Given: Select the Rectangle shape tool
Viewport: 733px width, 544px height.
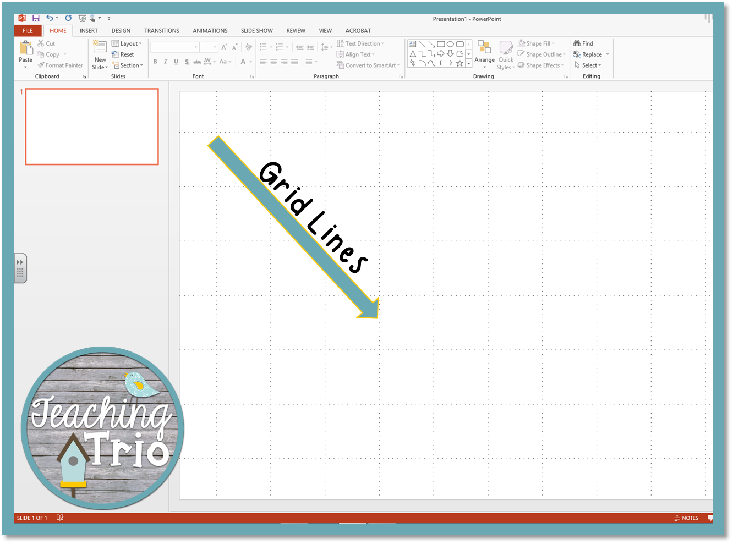Looking at the screenshot, I should tap(441, 44).
